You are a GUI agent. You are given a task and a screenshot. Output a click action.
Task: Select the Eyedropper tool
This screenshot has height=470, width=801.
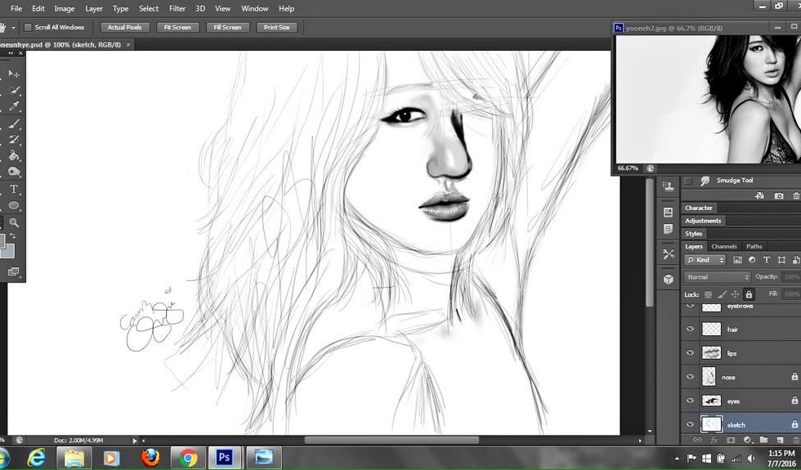pos(13,107)
